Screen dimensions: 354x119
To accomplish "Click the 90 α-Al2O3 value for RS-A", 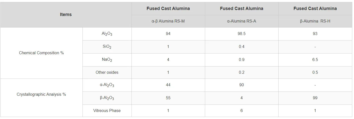I will coord(242,85).
